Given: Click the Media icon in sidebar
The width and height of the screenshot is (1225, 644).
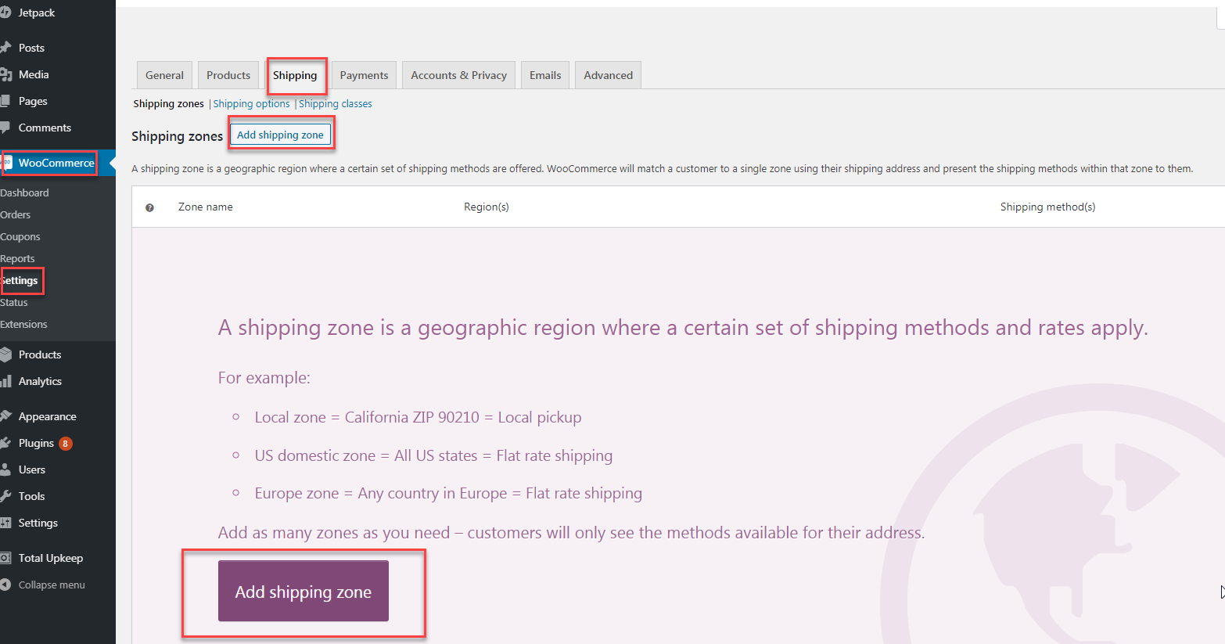Looking at the screenshot, I should [5, 74].
